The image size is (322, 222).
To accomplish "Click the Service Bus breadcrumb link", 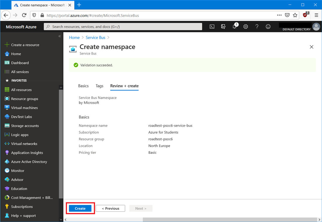I will click(95, 38).
